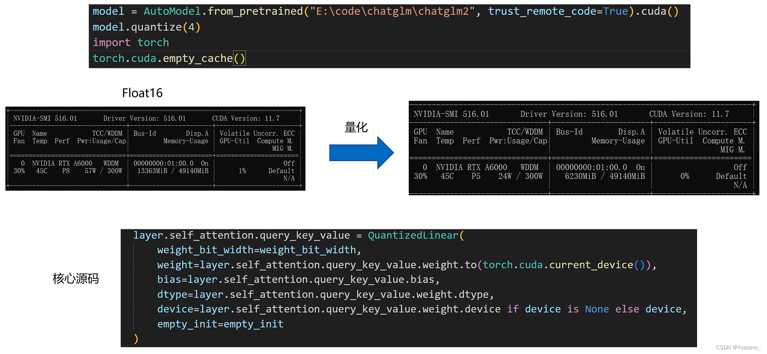This screenshot has height=354, width=767.
Task: Click '6230MiB / 49140MiB' memory usage value
Action: 605,176
